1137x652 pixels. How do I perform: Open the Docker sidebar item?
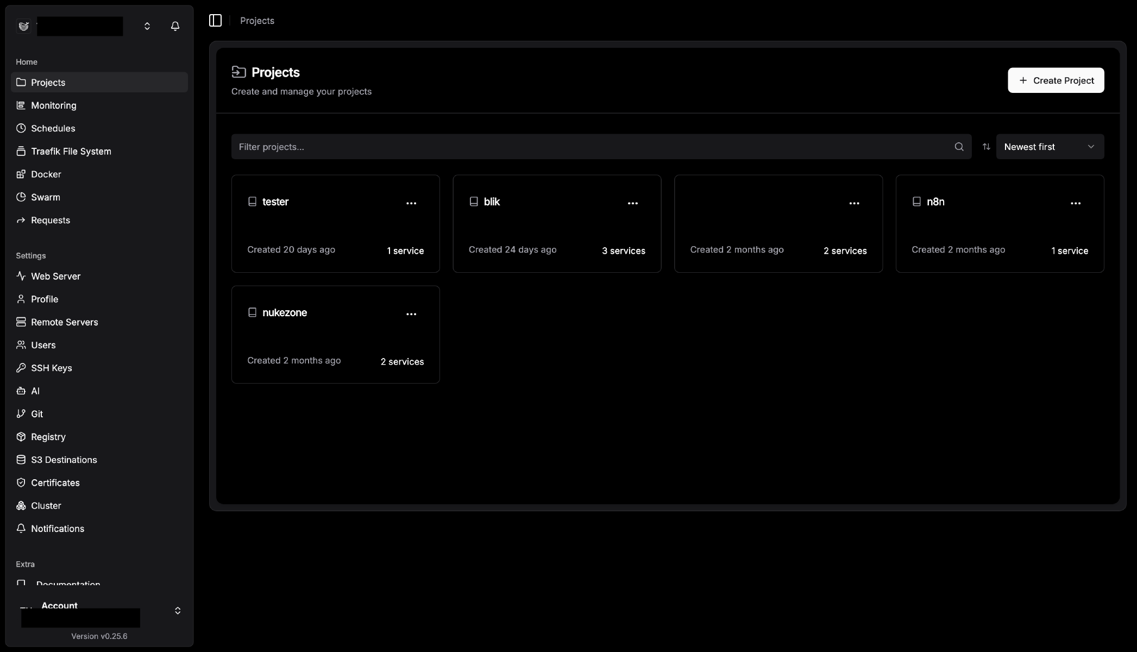(46, 174)
